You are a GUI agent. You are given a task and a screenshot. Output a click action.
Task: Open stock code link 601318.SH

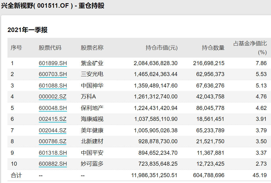53,153
